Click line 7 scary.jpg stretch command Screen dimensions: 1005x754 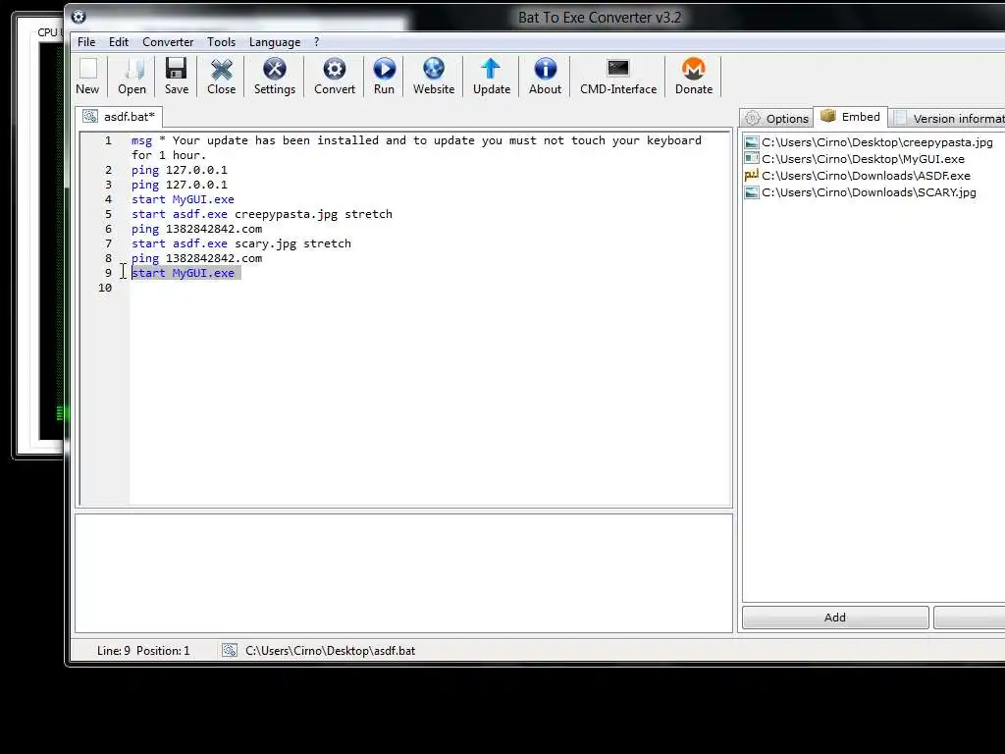tap(241, 243)
